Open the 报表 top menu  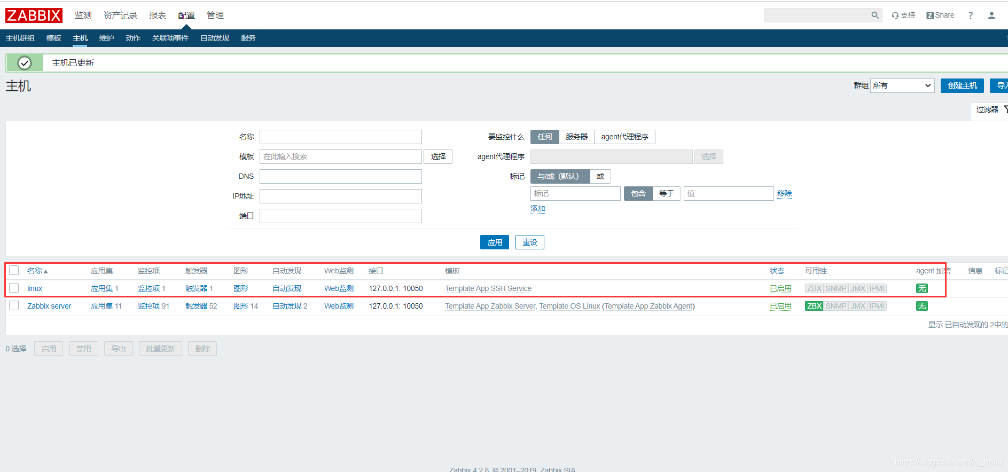pos(158,15)
